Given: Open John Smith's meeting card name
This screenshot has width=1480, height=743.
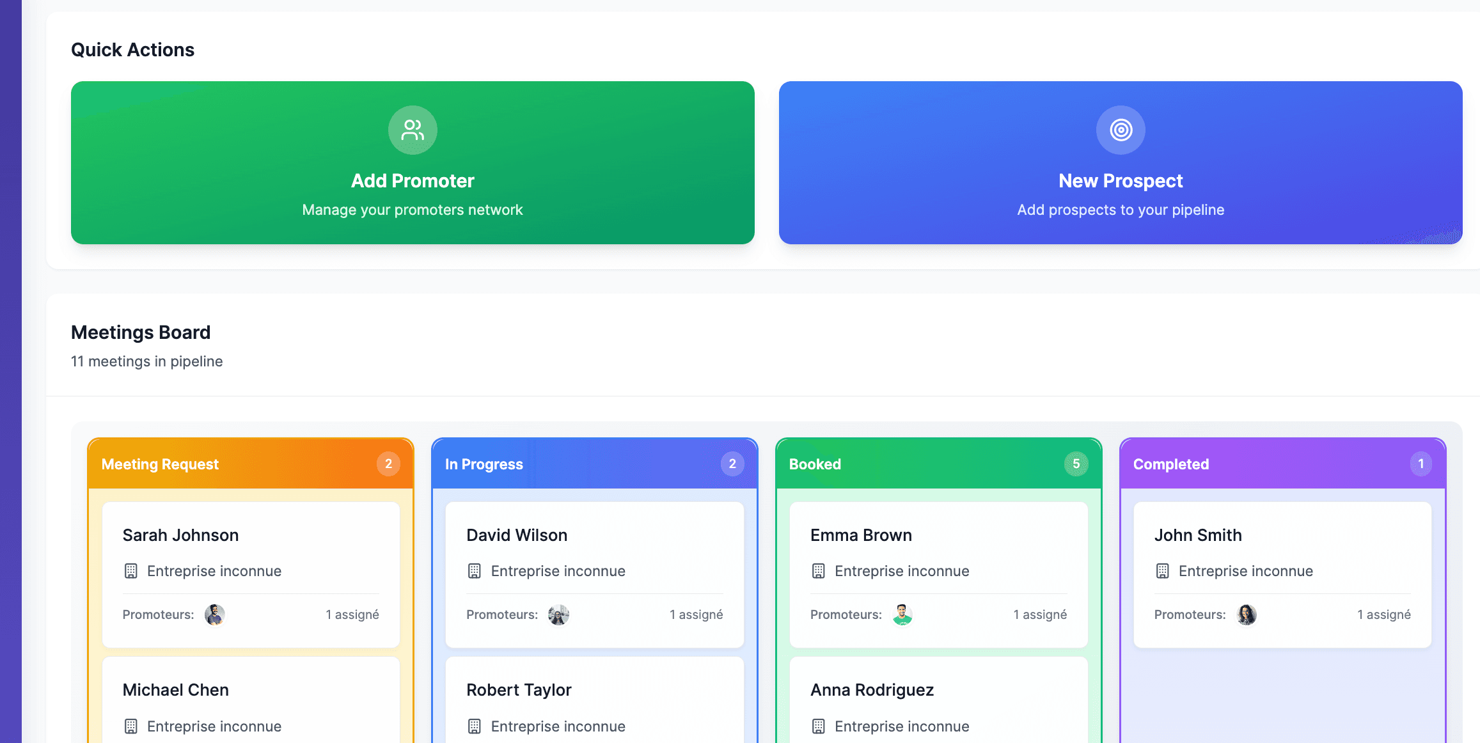Looking at the screenshot, I should pos(1198,535).
